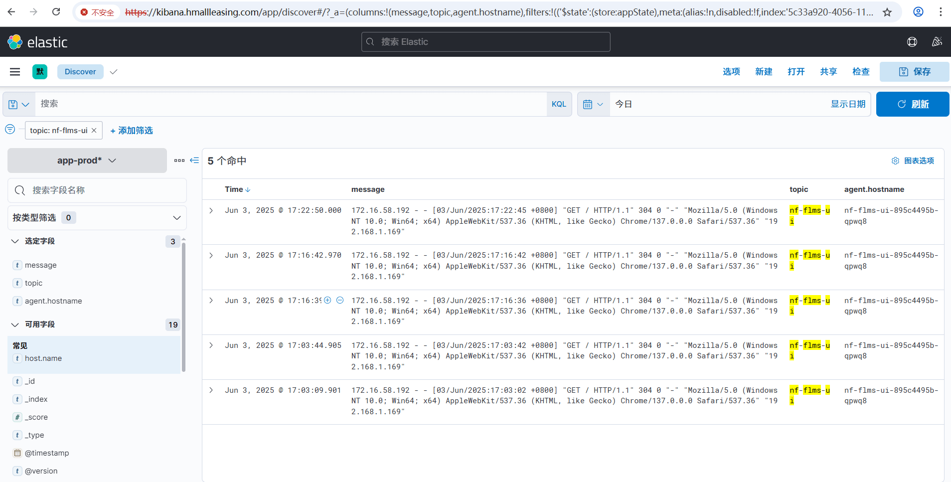Open the app-prod* index pattern dropdown
The image size is (951, 482).
pyautogui.click(x=87, y=161)
